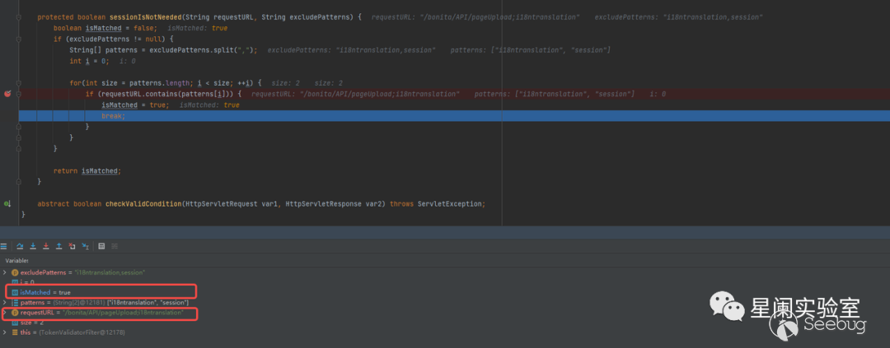Click the Trace Current Stream Chain icon
890x348 pixels.
115,245
